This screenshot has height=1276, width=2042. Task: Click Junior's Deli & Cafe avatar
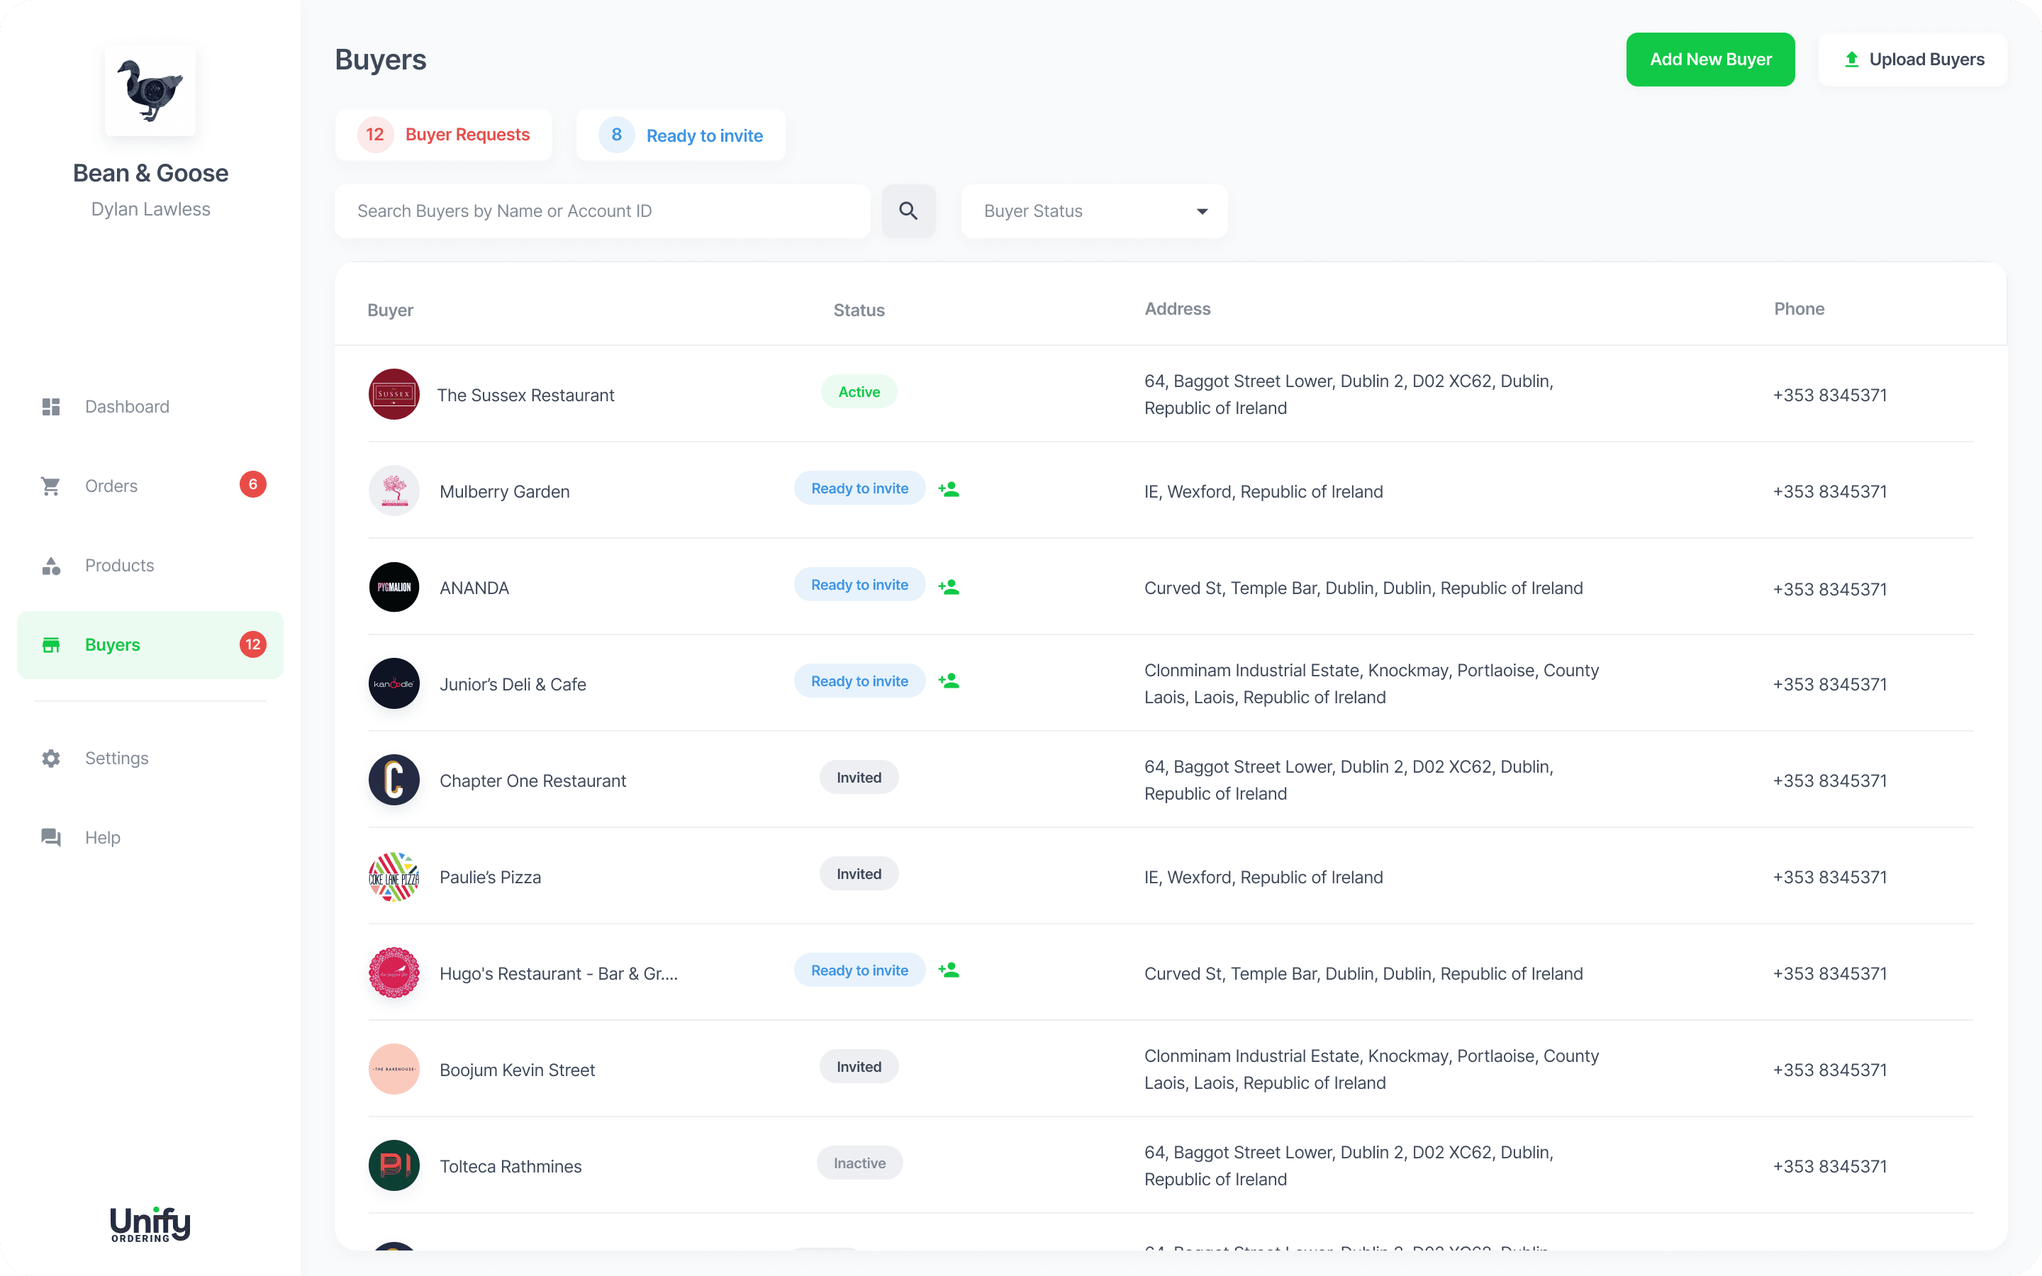tap(394, 683)
